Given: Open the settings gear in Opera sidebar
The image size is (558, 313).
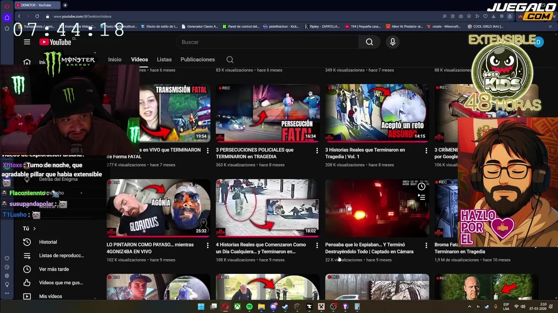Looking at the screenshot, I should (x=7, y=276).
